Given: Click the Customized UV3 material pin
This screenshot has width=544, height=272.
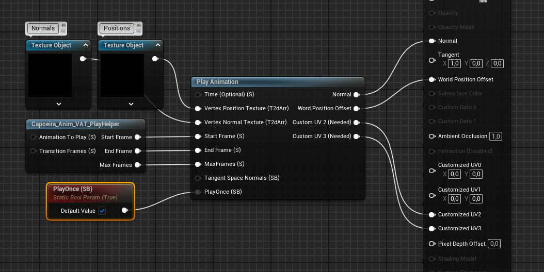Looking at the screenshot, I should click(x=432, y=229).
